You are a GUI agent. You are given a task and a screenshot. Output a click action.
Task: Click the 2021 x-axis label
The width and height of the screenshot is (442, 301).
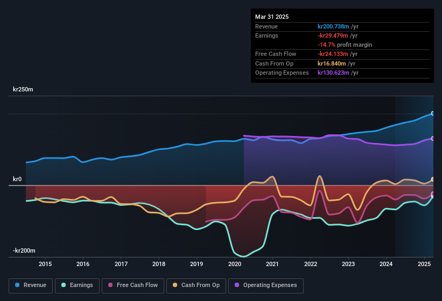pyautogui.click(x=272, y=264)
